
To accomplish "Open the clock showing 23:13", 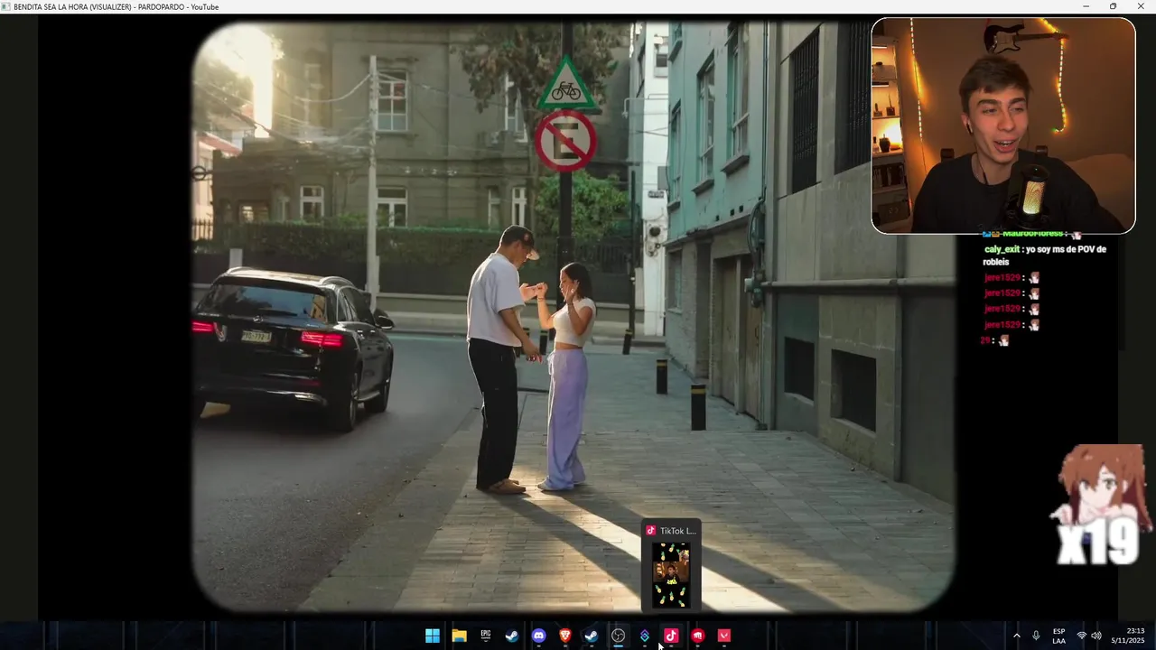I will click(1129, 636).
